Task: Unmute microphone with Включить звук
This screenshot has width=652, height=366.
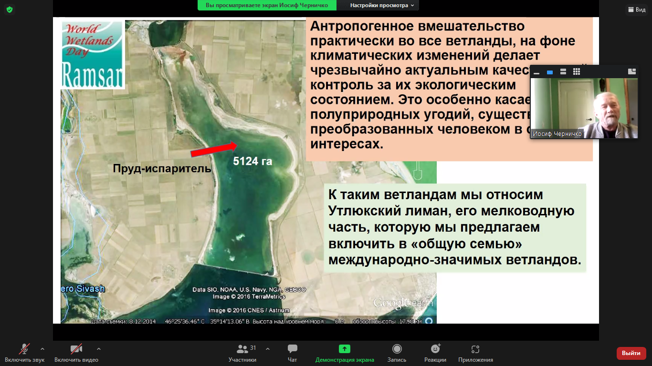Action: pyautogui.click(x=24, y=353)
